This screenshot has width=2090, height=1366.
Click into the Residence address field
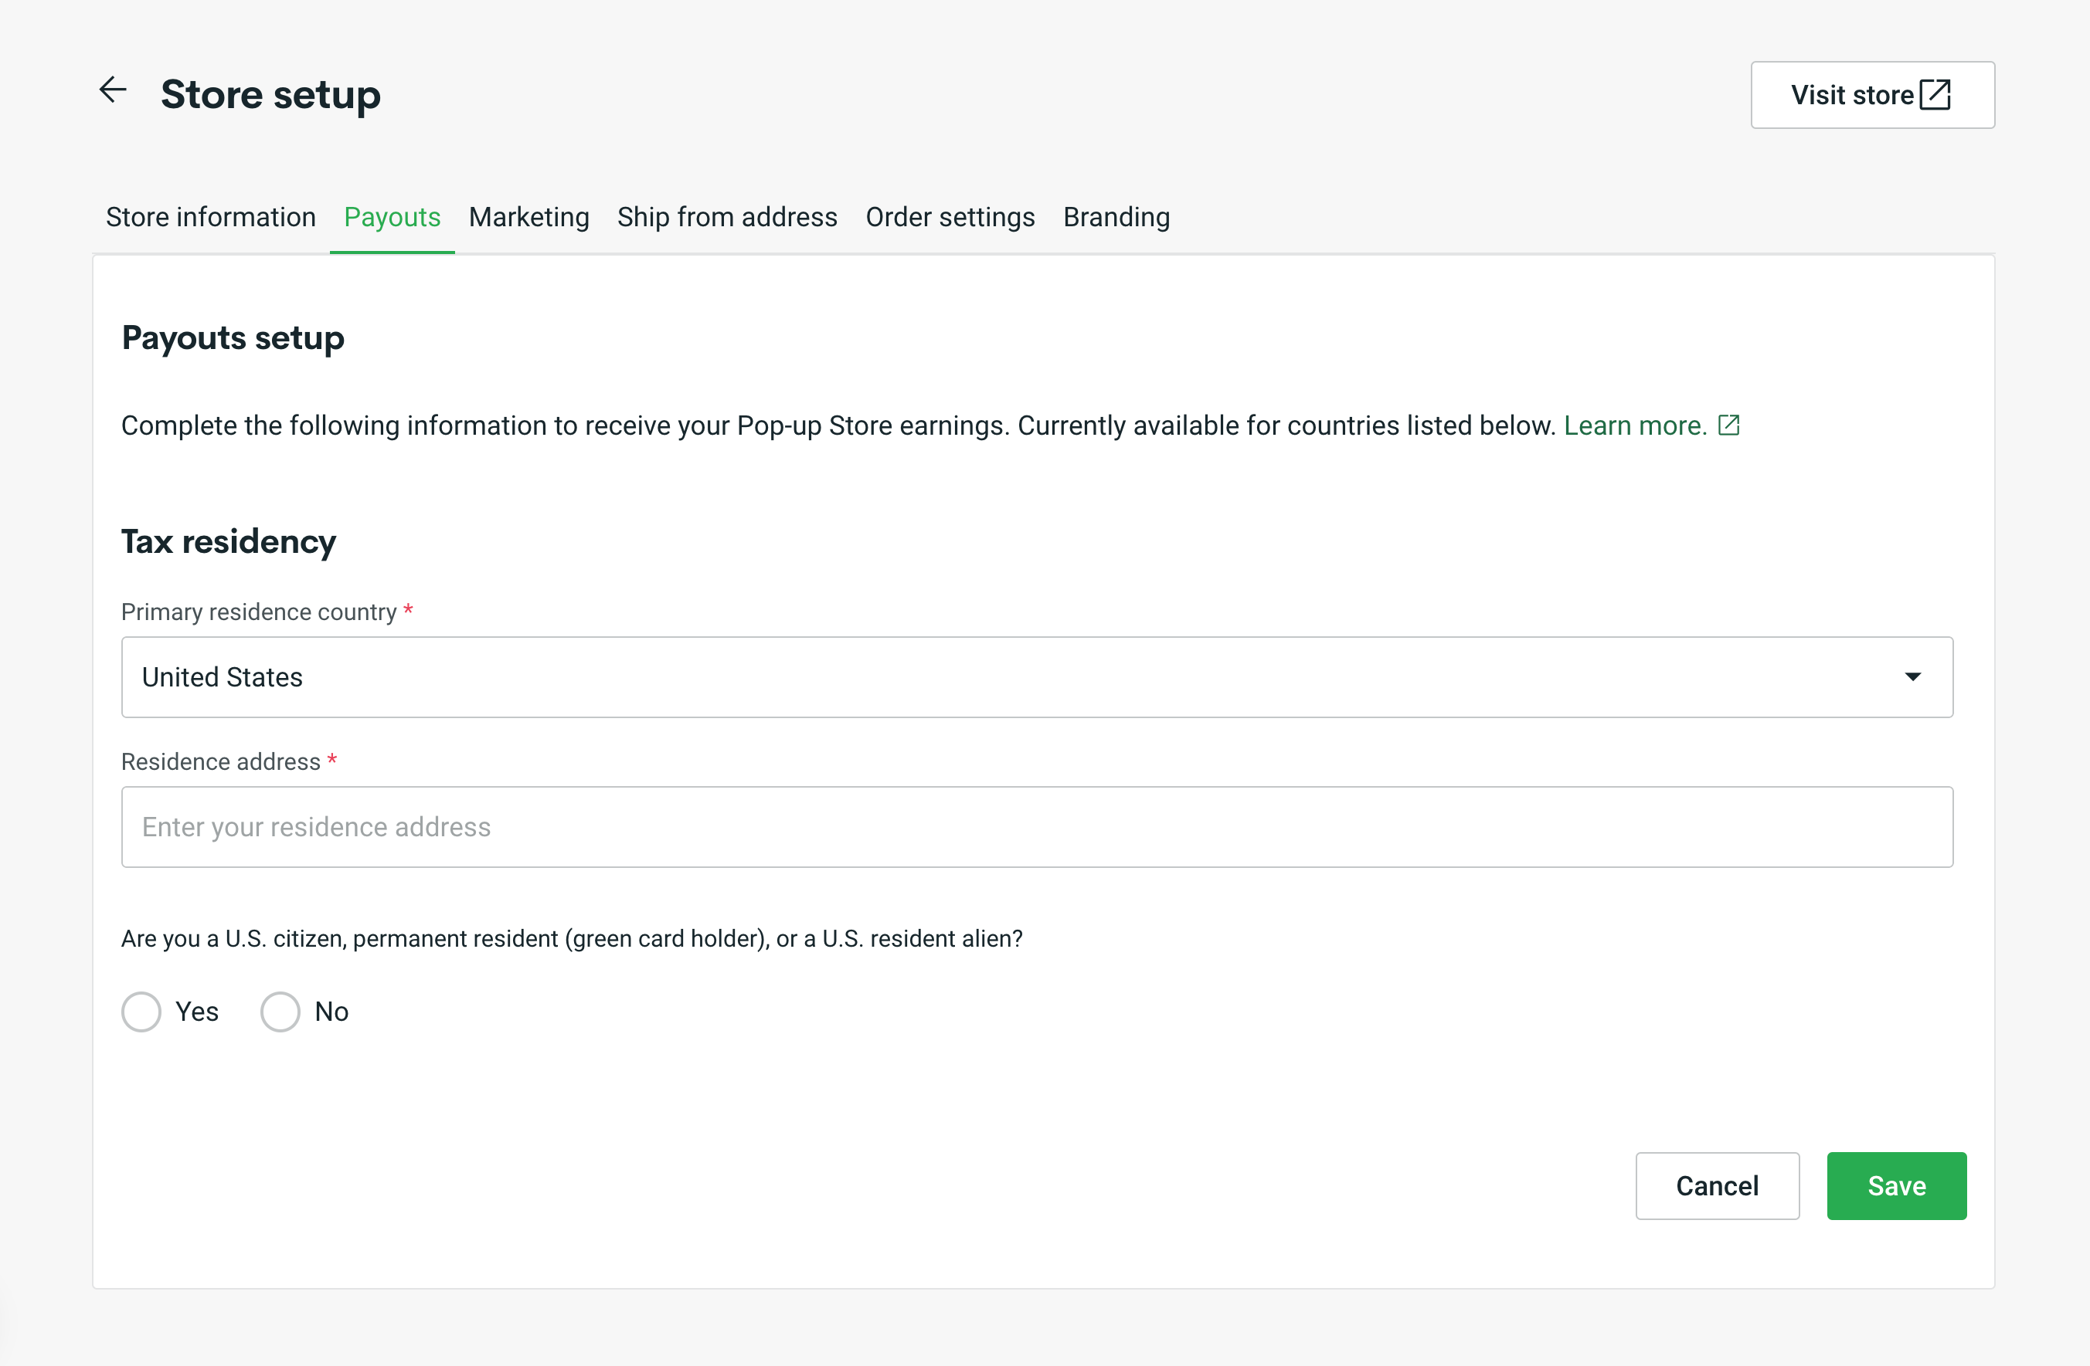pos(1037,827)
